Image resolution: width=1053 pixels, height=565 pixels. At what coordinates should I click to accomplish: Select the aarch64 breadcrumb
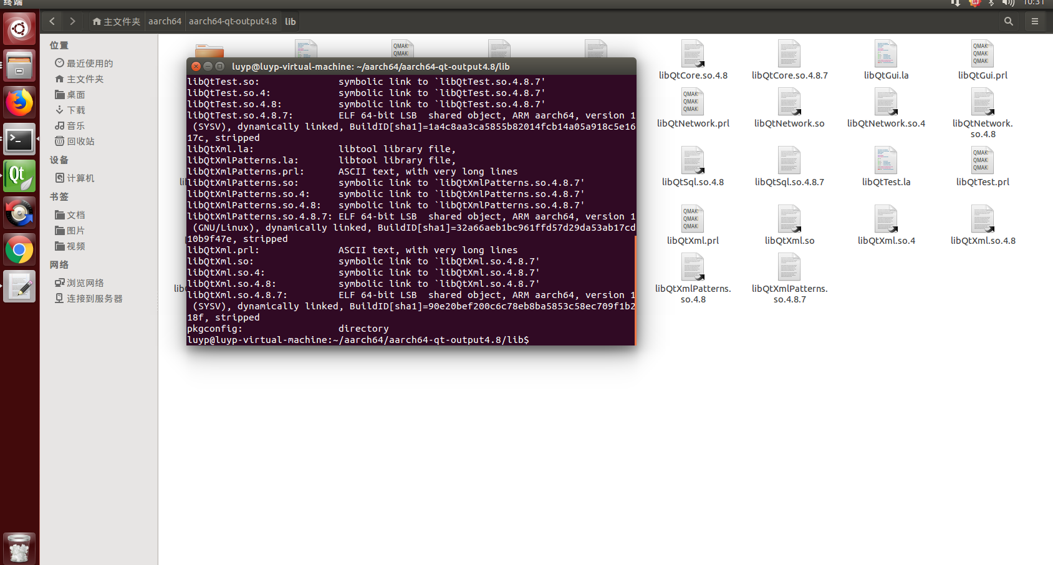coord(165,21)
